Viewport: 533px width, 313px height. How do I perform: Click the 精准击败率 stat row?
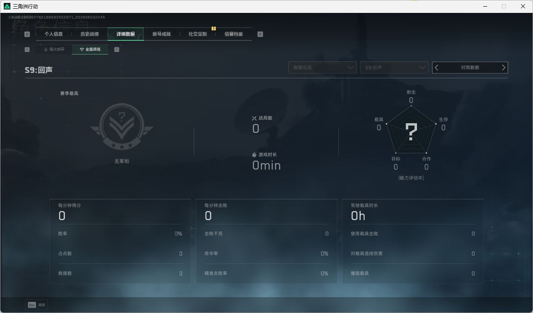(266, 273)
